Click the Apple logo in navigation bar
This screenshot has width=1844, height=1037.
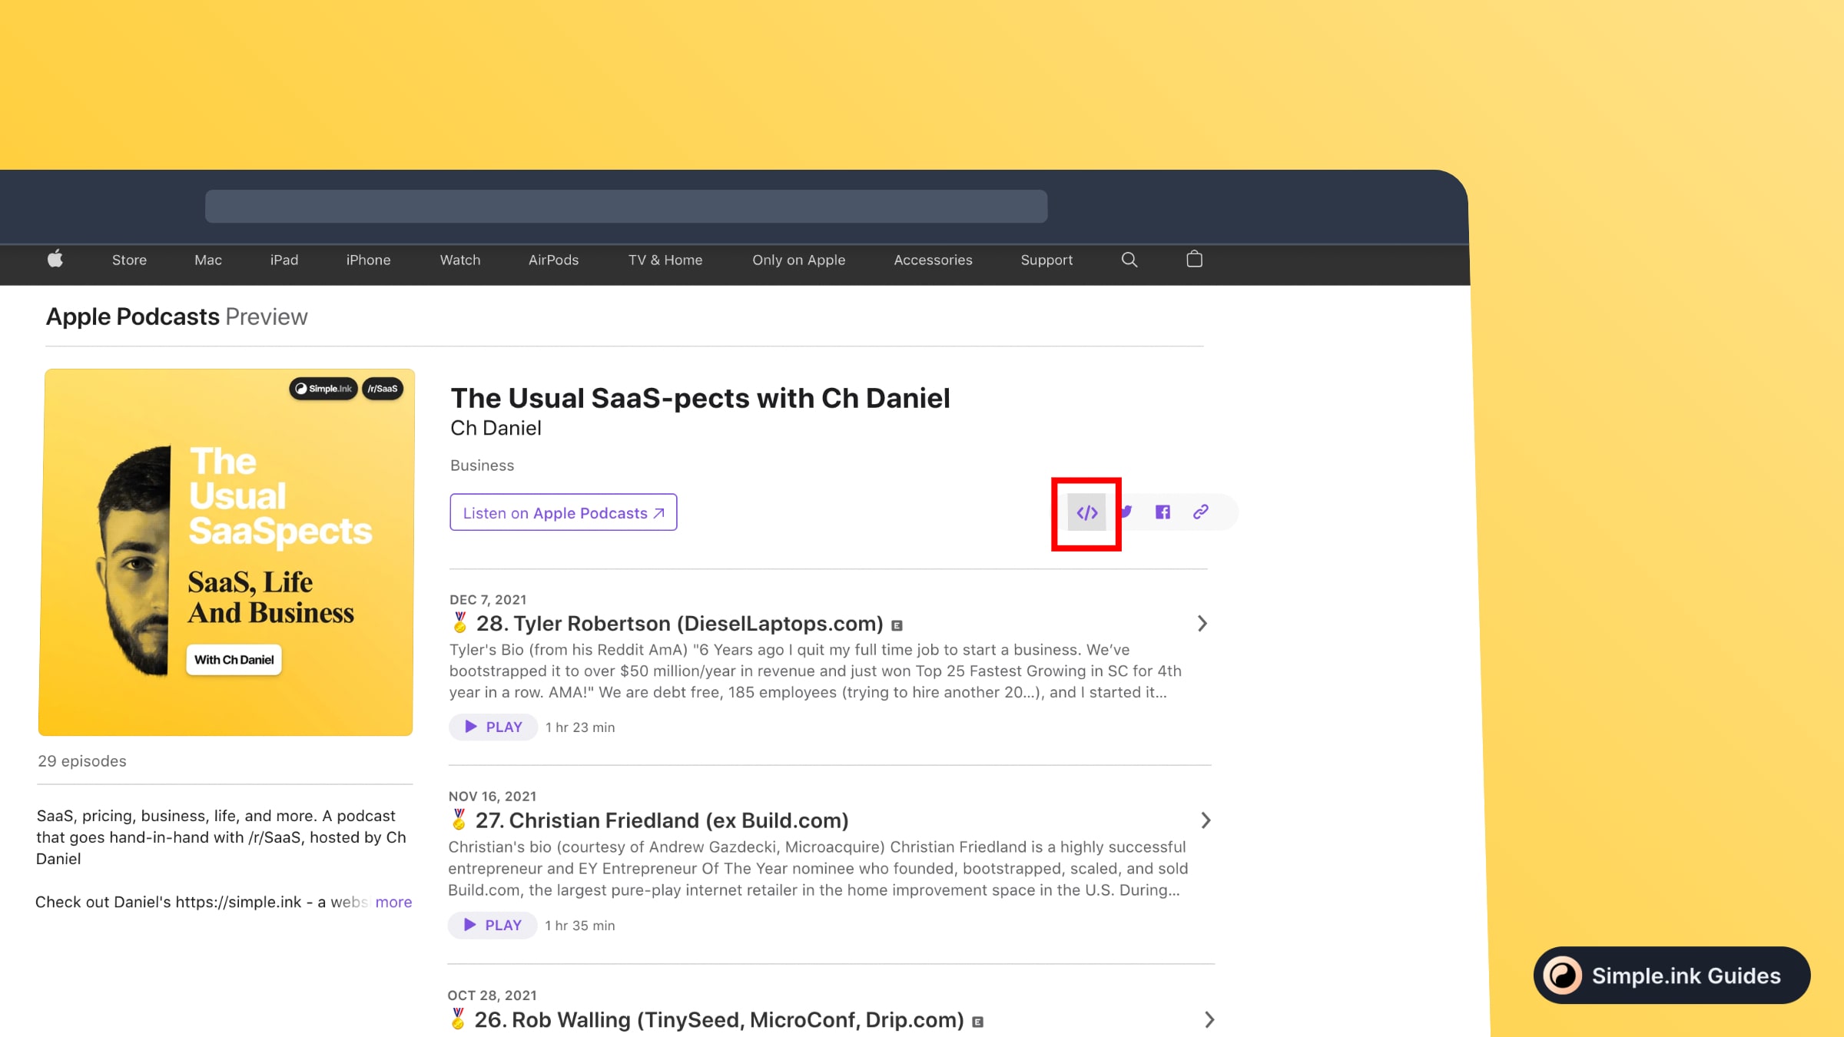pyautogui.click(x=55, y=259)
